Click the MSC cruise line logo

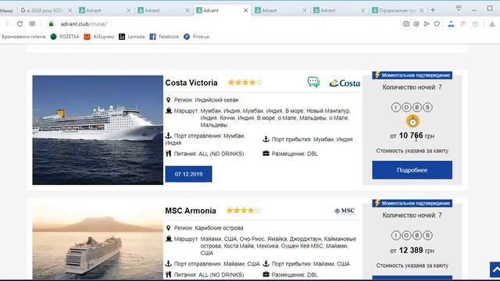tap(345, 211)
